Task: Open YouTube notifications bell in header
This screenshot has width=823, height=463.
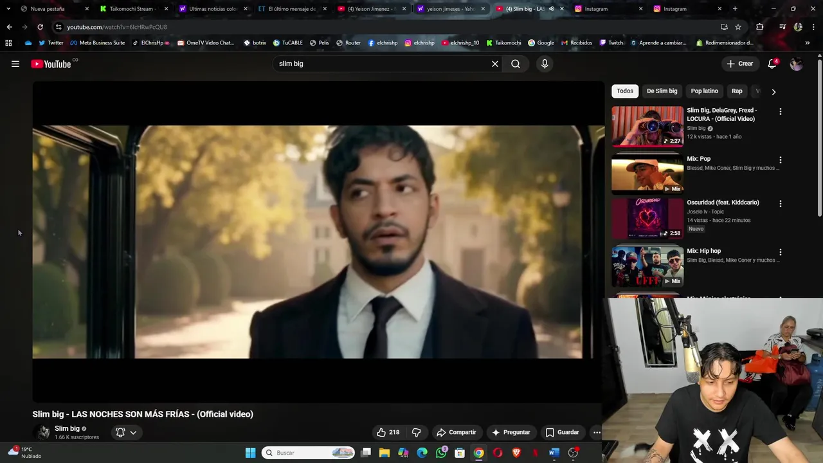Action: pyautogui.click(x=772, y=64)
